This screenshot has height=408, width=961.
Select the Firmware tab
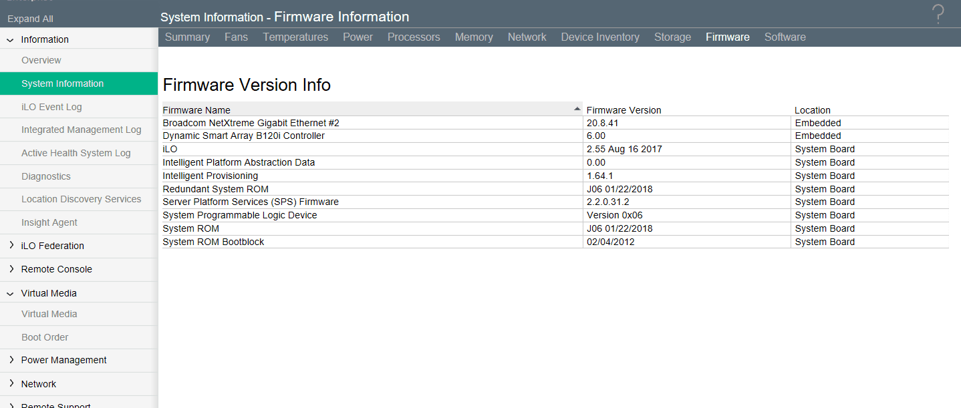click(728, 37)
